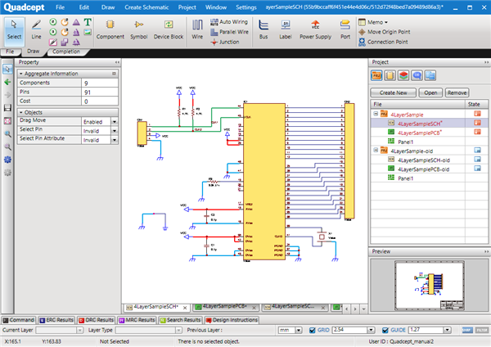The height and width of the screenshot is (347, 491).
Task: Collapse the 4LayerSample-old project tree node
Action: point(376,151)
